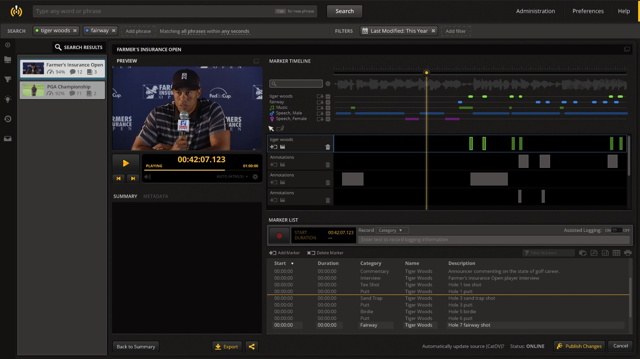Change the 'all phrases' matching option
Viewport: 640px width, 359px height.
193,31
